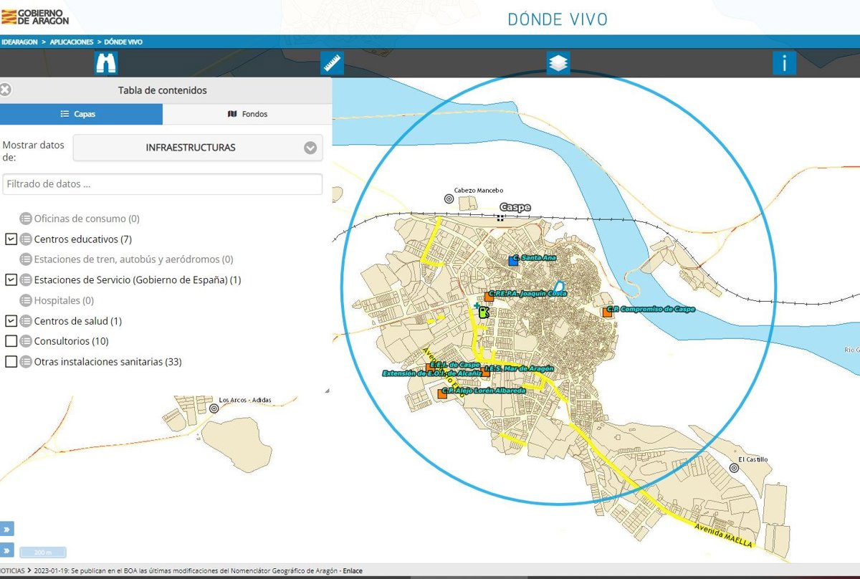Expand the lower double-chevron side panel
This screenshot has width=860, height=579.
coord(6,550)
